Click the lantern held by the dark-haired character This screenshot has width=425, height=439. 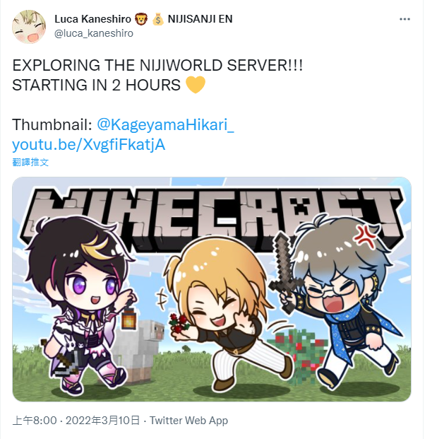pyautogui.click(x=128, y=317)
